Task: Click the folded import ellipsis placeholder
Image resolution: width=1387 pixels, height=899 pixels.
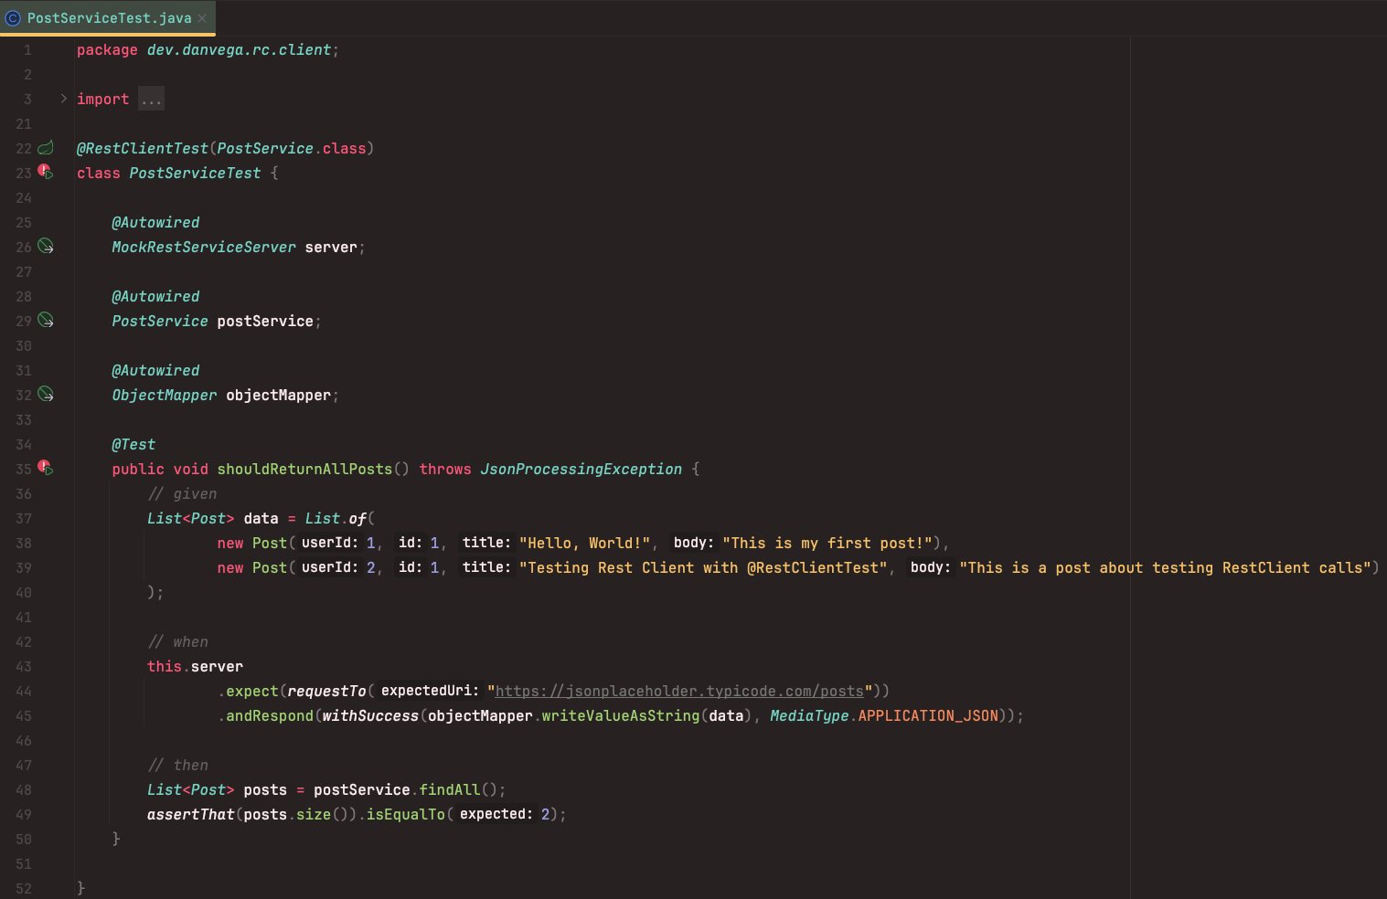Action: [151, 99]
